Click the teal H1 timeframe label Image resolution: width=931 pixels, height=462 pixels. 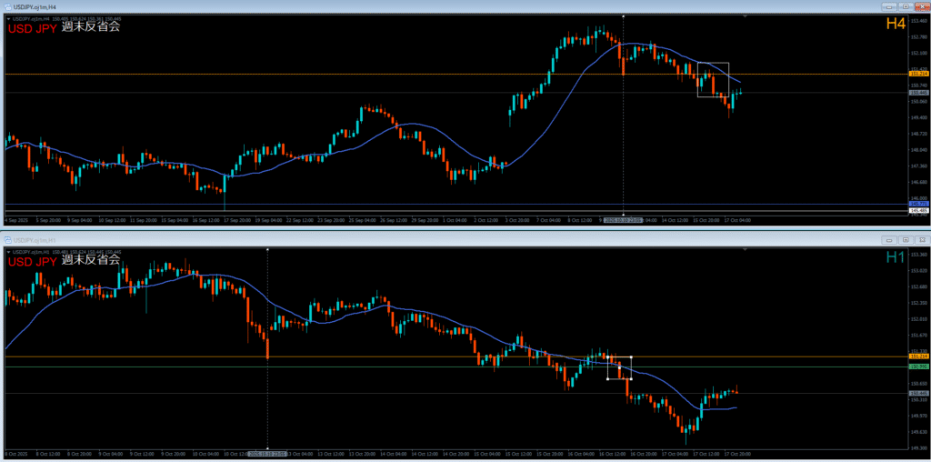(896, 257)
